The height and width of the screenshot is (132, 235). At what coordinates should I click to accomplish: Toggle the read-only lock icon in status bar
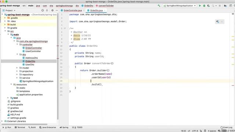201,131
